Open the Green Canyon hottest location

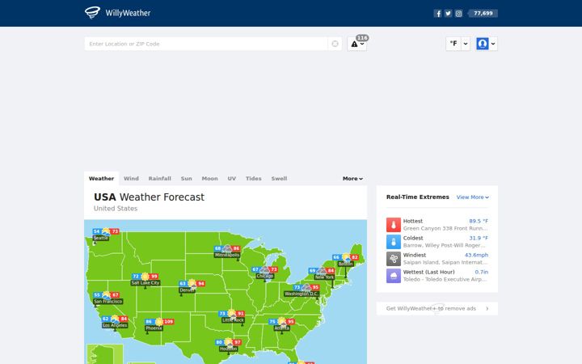pos(445,228)
